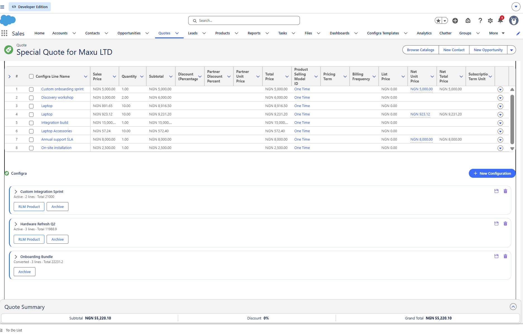Open row actions for Discovery workshop
The image size is (523, 334).
click(x=500, y=98)
